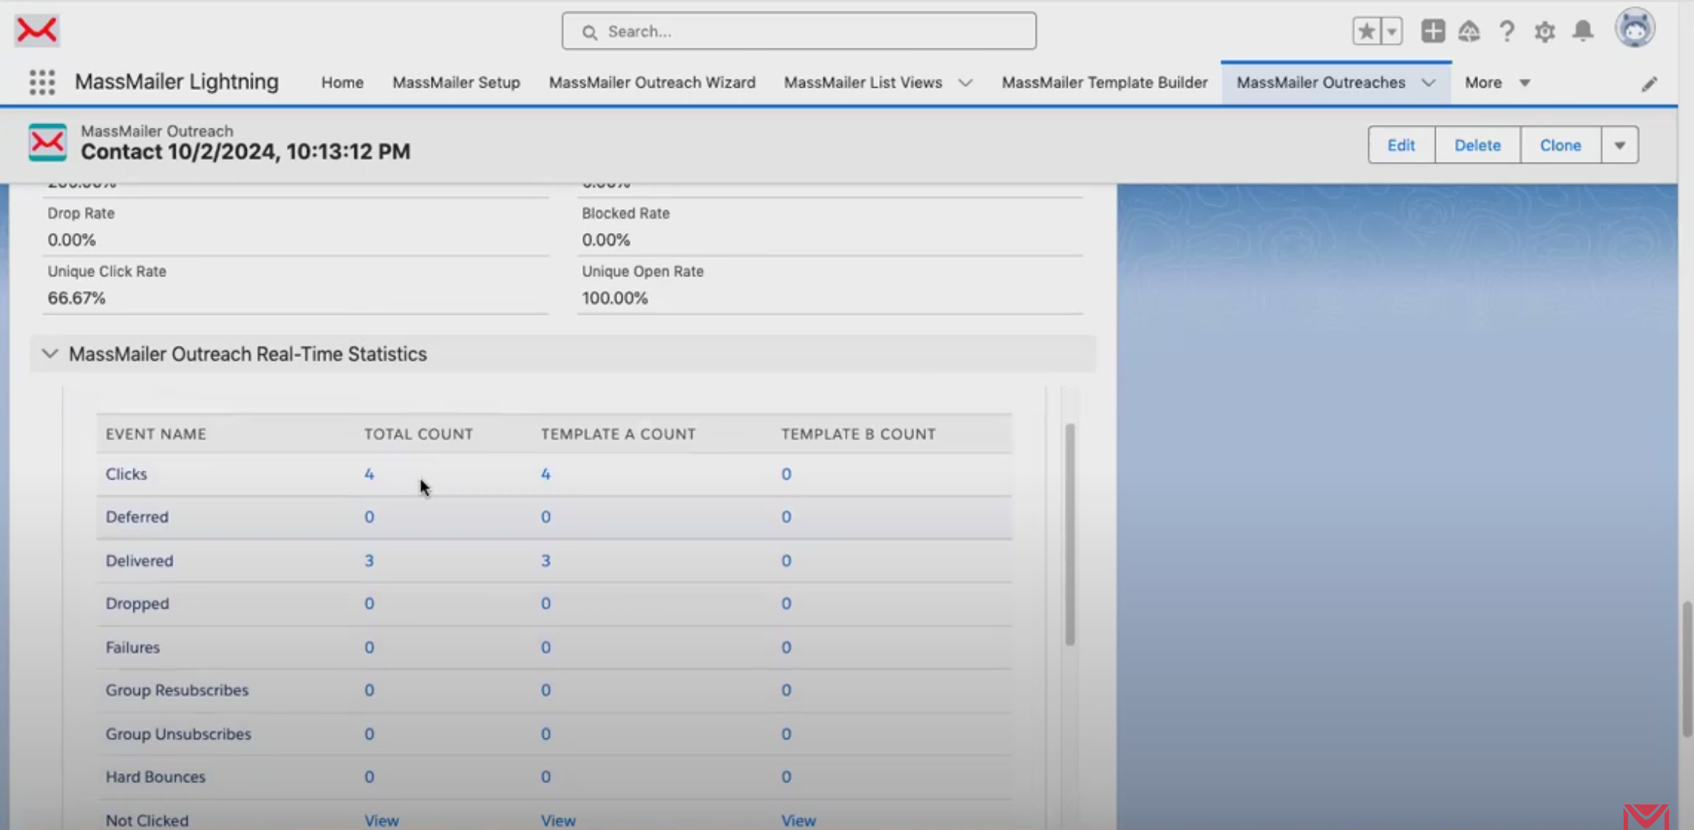Click the EVENT NAME column header

pyautogui.click(x=156, y=434)
